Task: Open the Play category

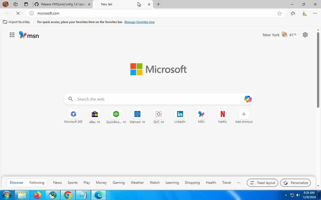Action: (x=87, y=182)
